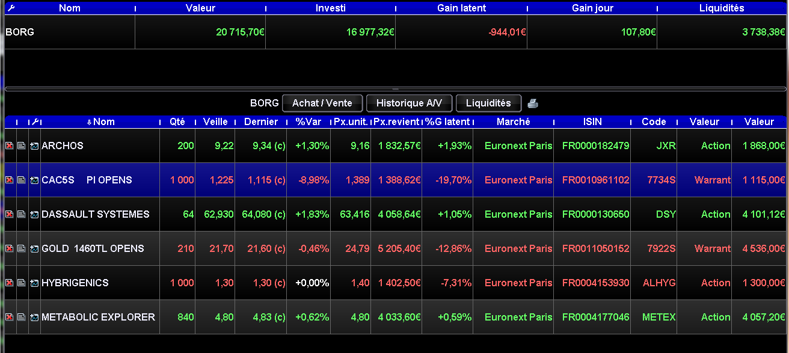Open document icon on CAC5S PI OPENS row

(21, 180)
